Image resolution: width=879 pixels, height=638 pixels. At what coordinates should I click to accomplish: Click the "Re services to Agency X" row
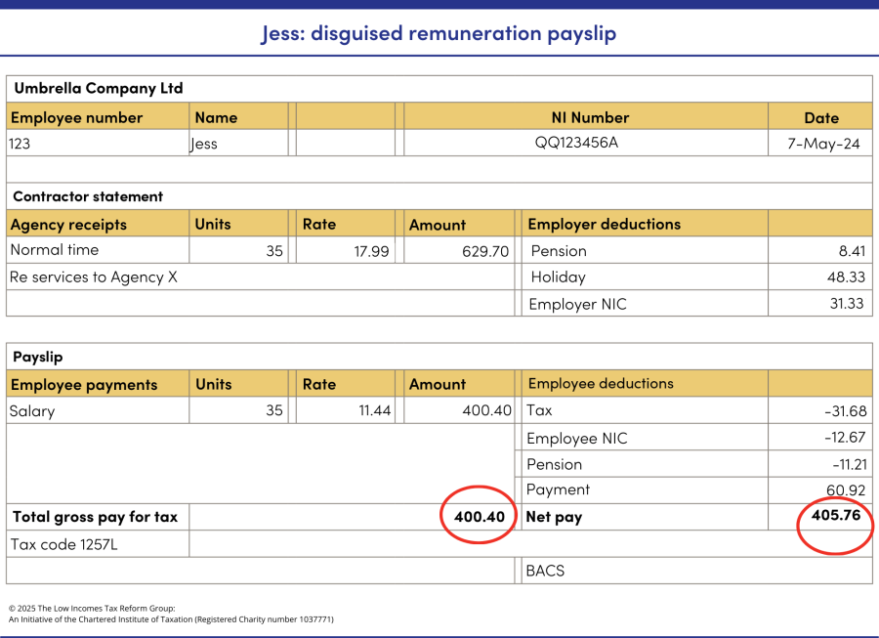click(x=94, y=277)
